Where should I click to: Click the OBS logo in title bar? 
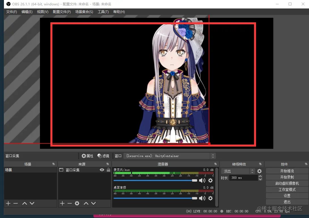coord(8,4)
